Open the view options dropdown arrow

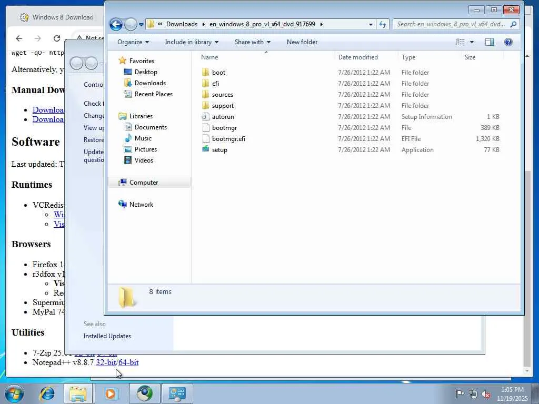pyautogui.click(x=472, y=42)
